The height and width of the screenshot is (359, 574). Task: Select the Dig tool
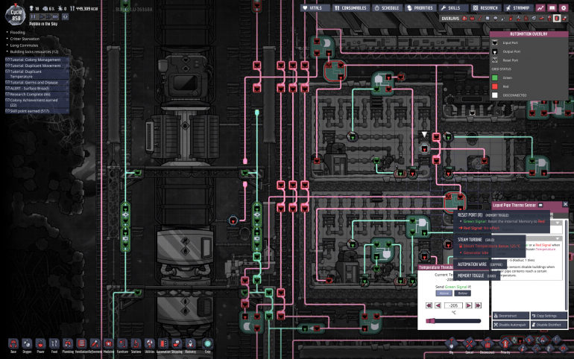(451, 344)
